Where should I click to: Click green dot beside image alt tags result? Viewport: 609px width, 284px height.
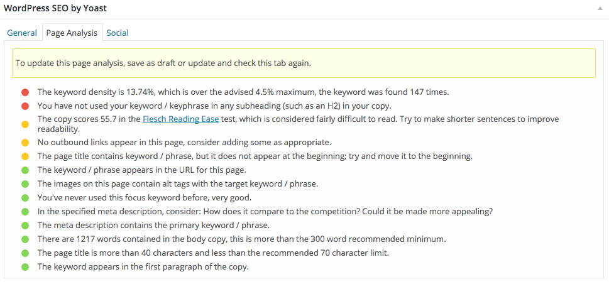pos(25,183)
